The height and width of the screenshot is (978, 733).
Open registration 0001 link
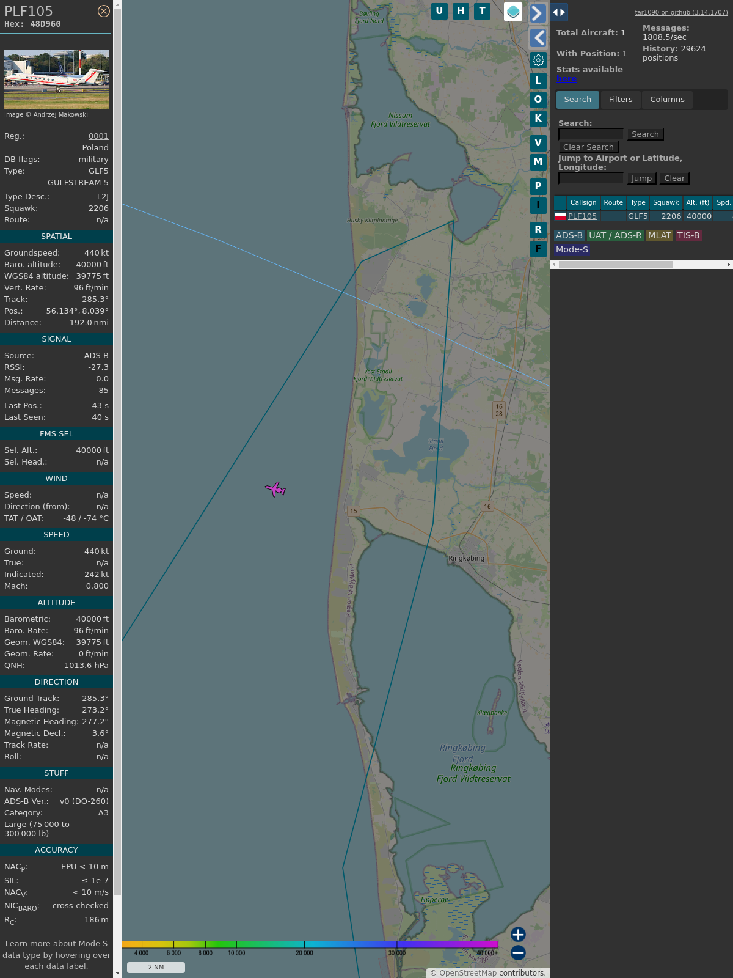pos(98,136)
